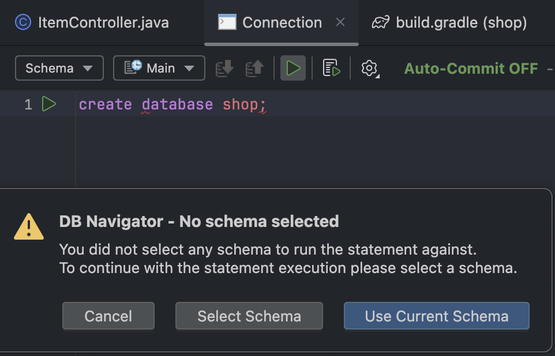555x356 pixels.
Task: Click the Select Schema button
Action: (x=249, y=316)
